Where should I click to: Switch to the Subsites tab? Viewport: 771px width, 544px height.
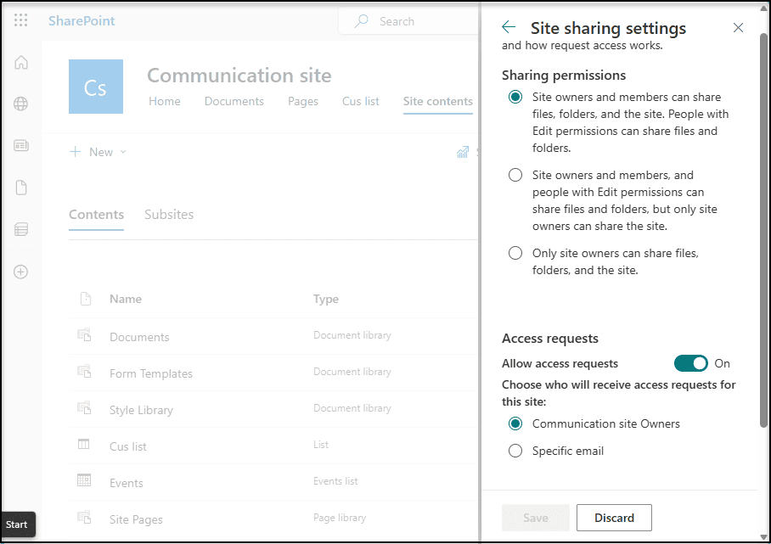tap(168, 215)
